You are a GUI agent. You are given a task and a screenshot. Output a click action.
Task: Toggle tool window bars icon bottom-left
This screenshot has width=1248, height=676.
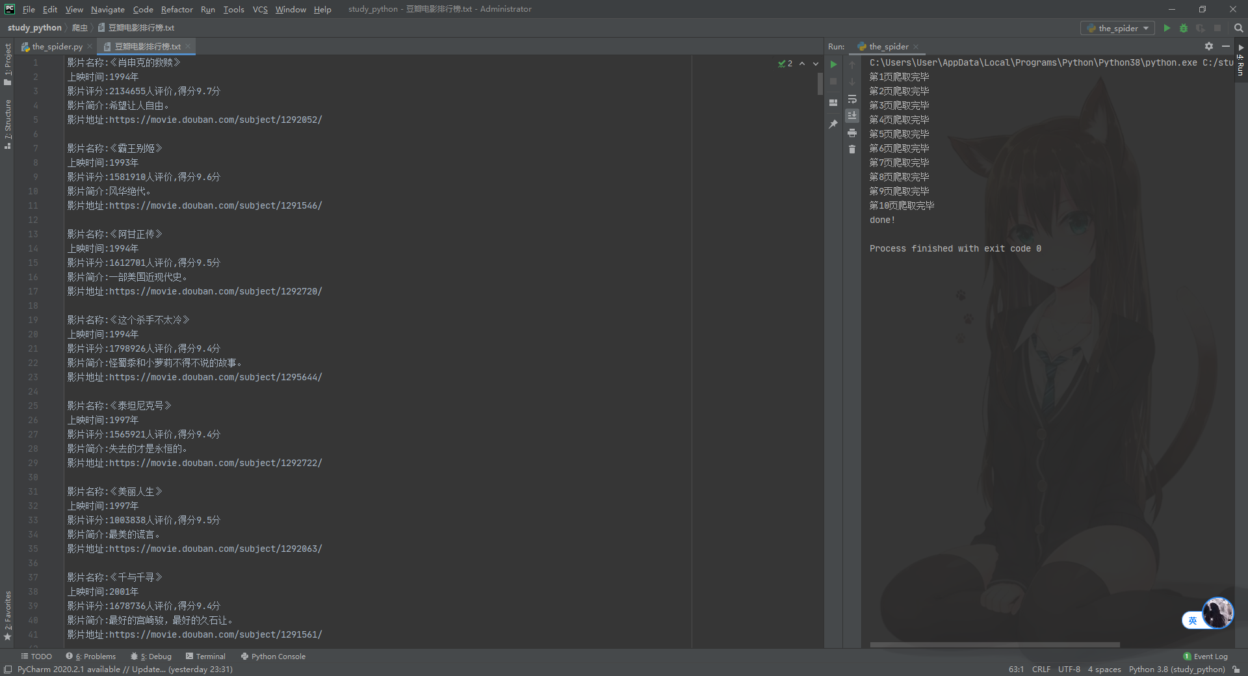[x=7, y=669]
